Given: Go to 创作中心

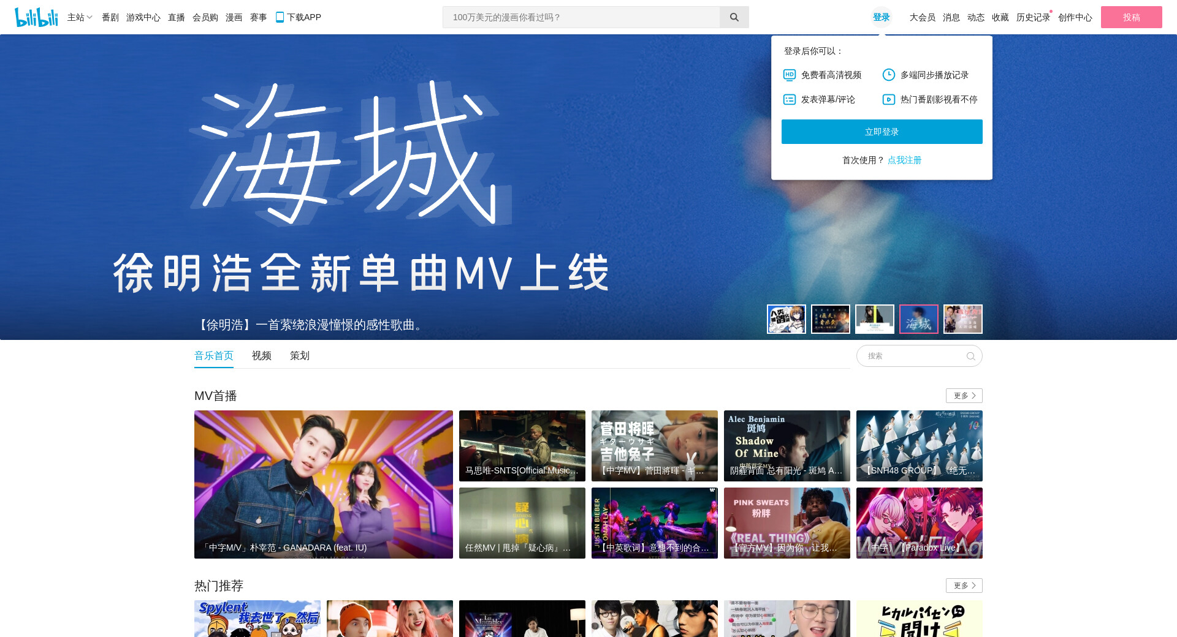Looking at the screenshot, I should [1075, 17].
